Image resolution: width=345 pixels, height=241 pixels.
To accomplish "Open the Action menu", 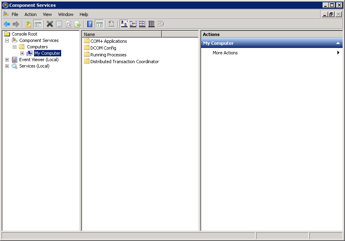I will pyautogui.click(x=31, y=14).
